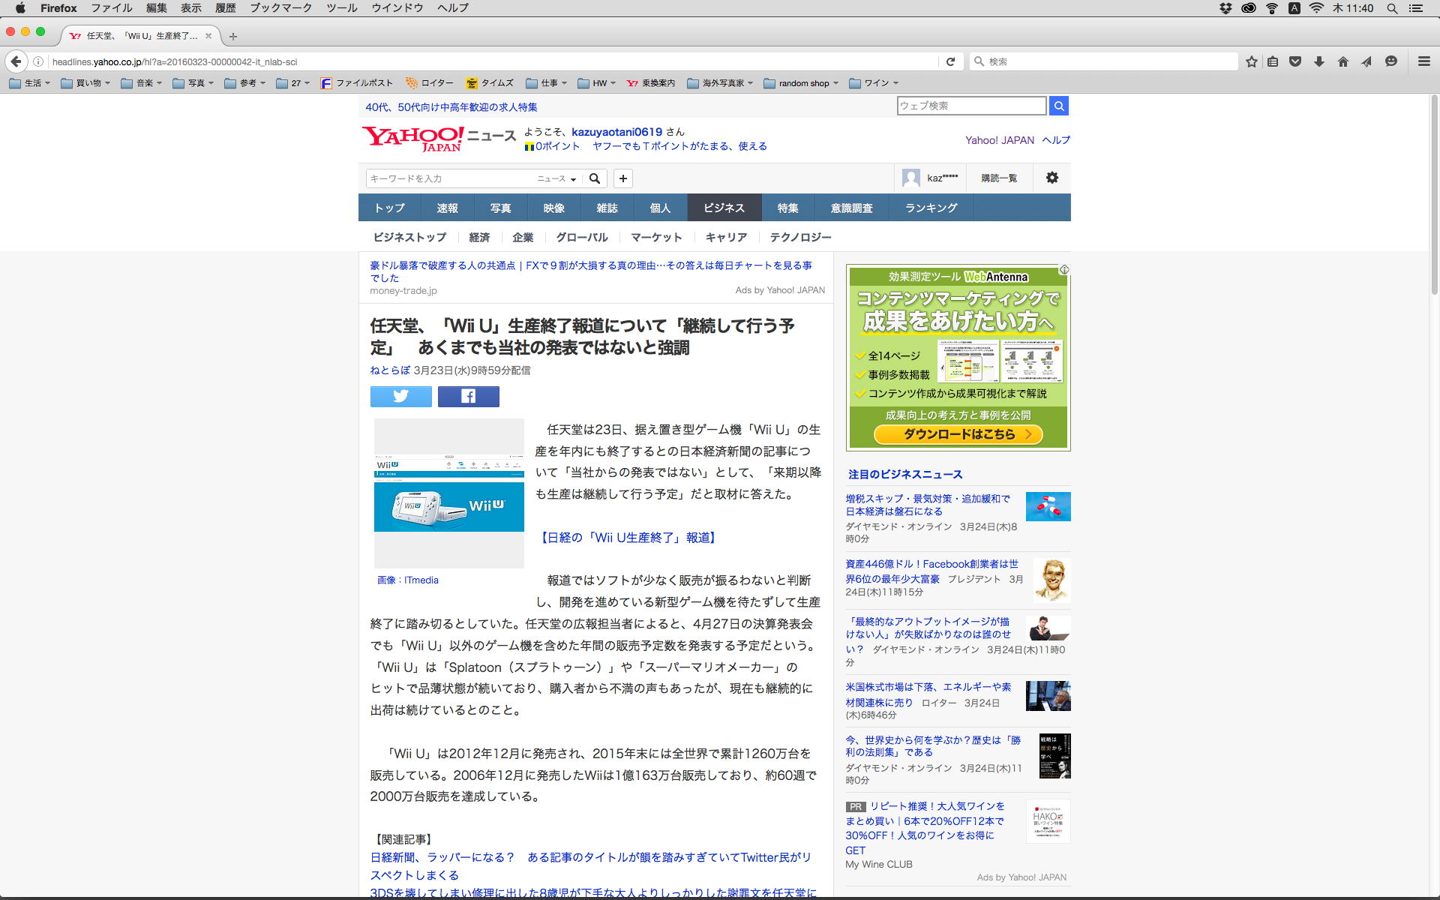Open Yahoo news settings gear
Viewport: 1440px width, 900px height.
(x=1051, y=178)
